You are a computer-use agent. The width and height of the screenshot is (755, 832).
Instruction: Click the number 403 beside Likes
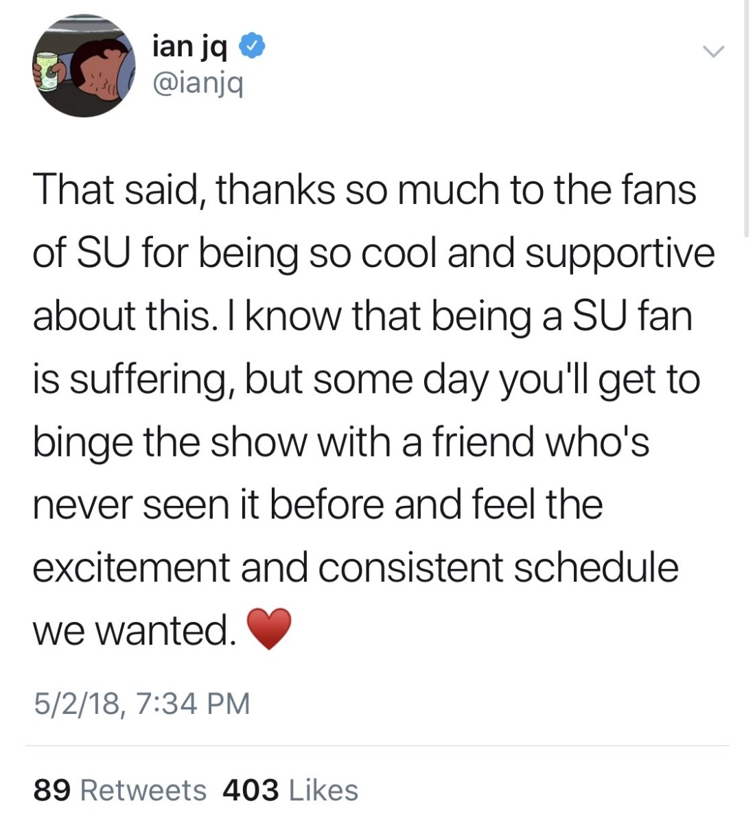point(251,790)
